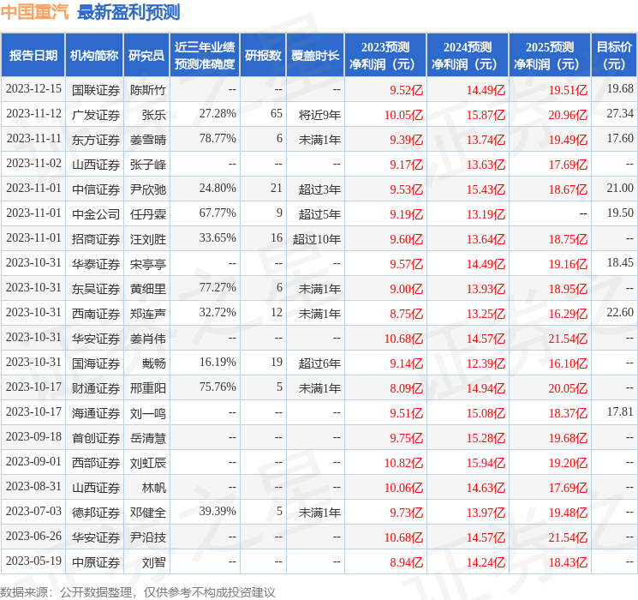
Task: Select analyst name 岳清慧
Action: 147,438
